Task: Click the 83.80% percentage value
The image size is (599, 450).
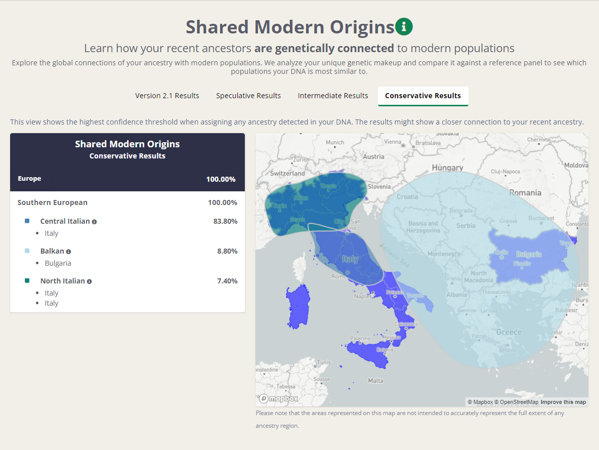Action: click(x=226, y=221)
